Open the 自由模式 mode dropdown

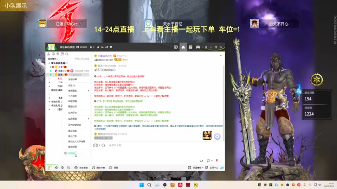(x=53, y=59)
